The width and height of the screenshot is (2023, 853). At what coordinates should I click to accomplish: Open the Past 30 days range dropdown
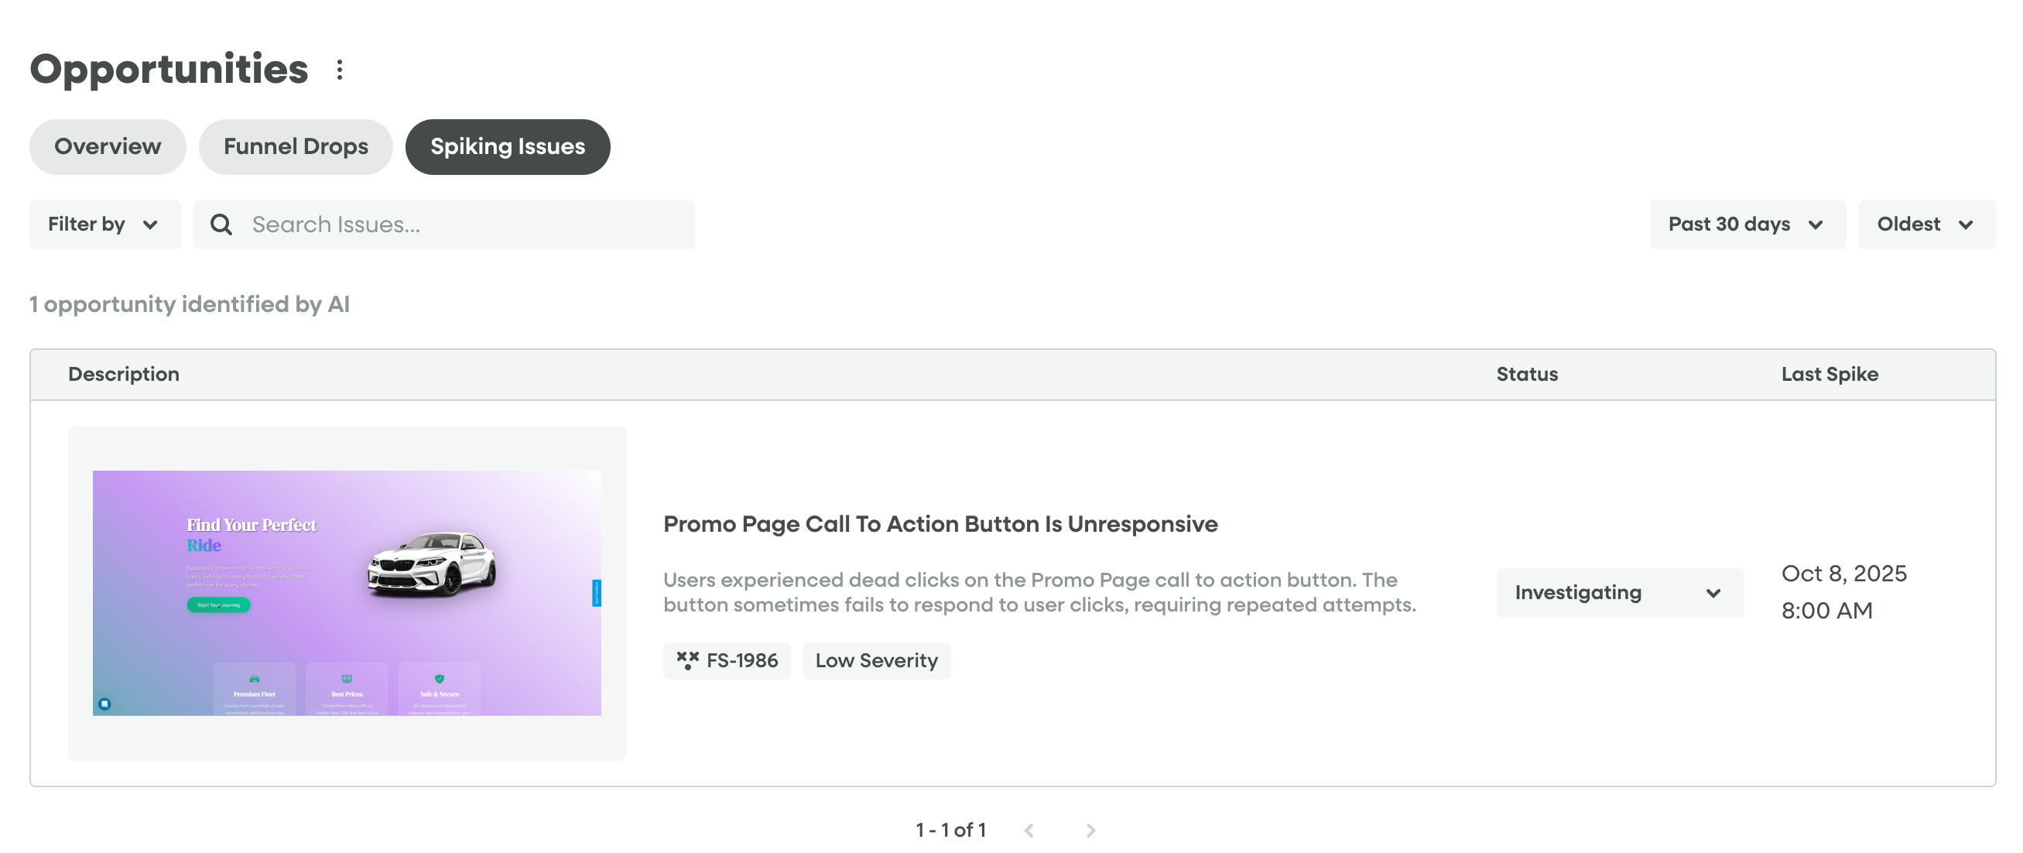coord(1747,224)
